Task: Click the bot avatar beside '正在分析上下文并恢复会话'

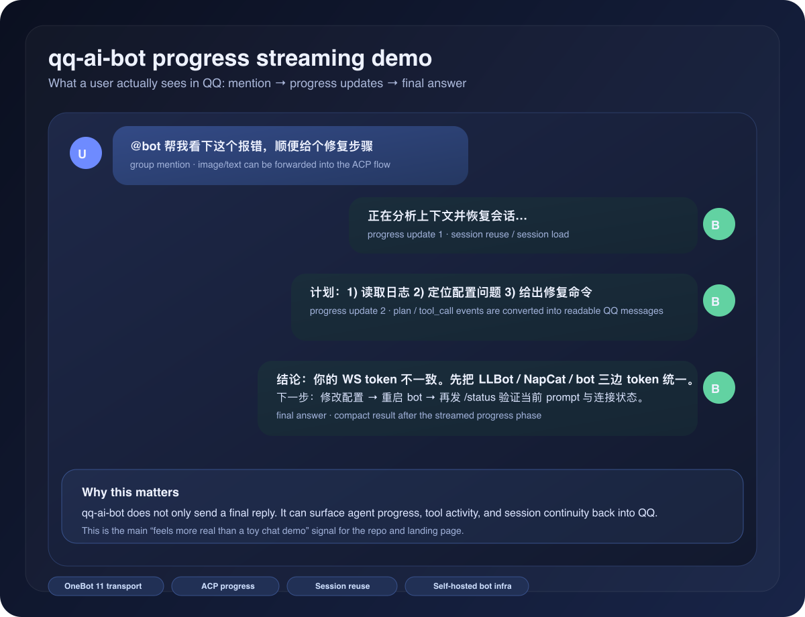Action: pos(719,225)
